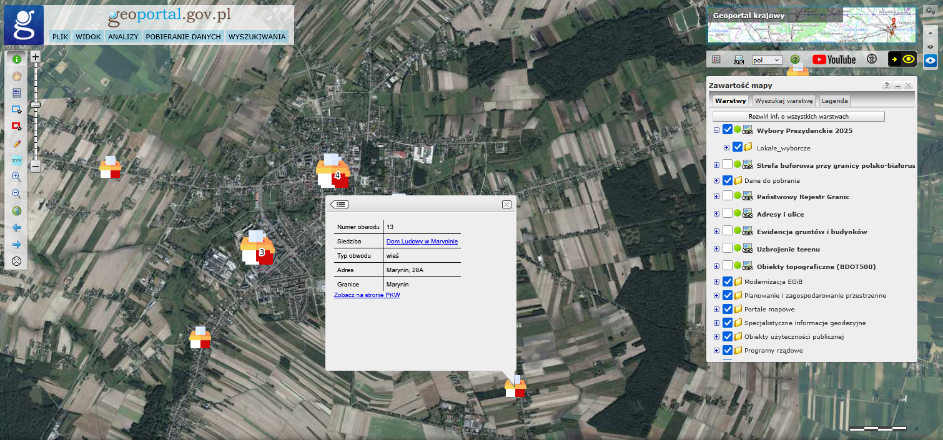Enable the Państwowy Rejestr Granic layer
943x440 pixels.
[728, 197]
